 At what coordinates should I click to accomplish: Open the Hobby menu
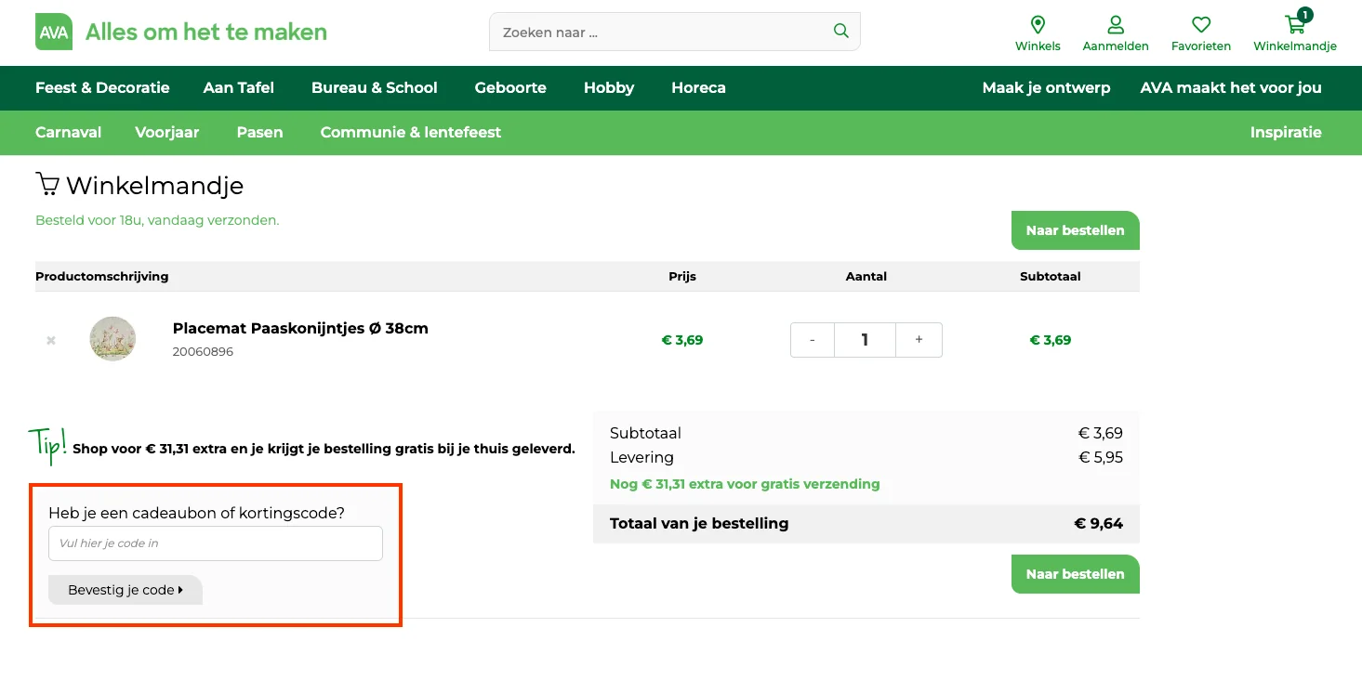point(608,88)
